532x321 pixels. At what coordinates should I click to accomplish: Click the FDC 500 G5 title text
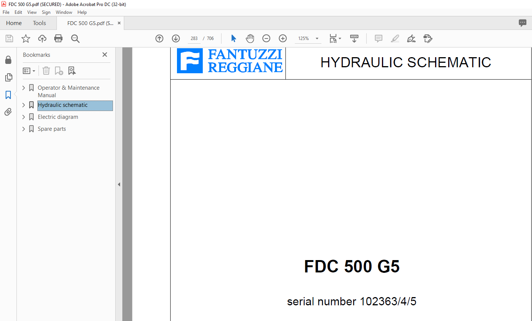pos(352,267)
